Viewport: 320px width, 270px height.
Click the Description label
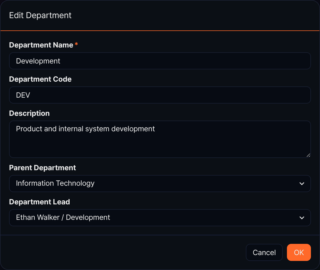pyautogui.click(x=29, y=113)
